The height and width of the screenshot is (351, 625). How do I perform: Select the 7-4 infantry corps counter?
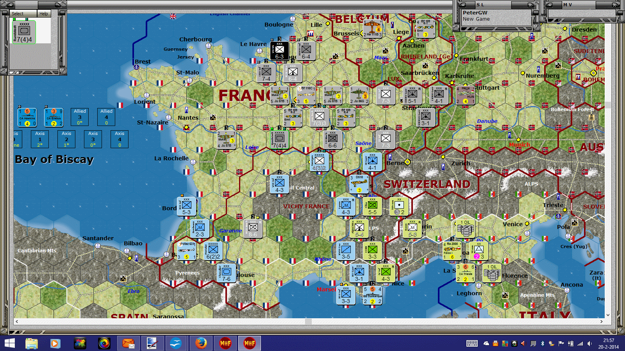point(266,73)
